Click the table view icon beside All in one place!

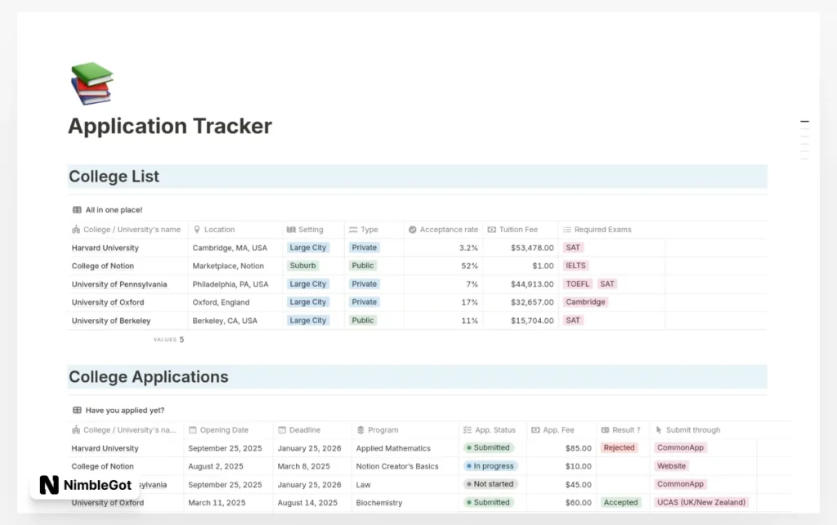click(x=77, y=210)
